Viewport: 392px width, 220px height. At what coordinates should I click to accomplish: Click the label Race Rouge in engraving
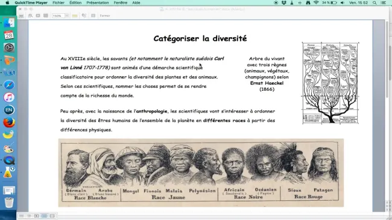[x=309, y=197]
